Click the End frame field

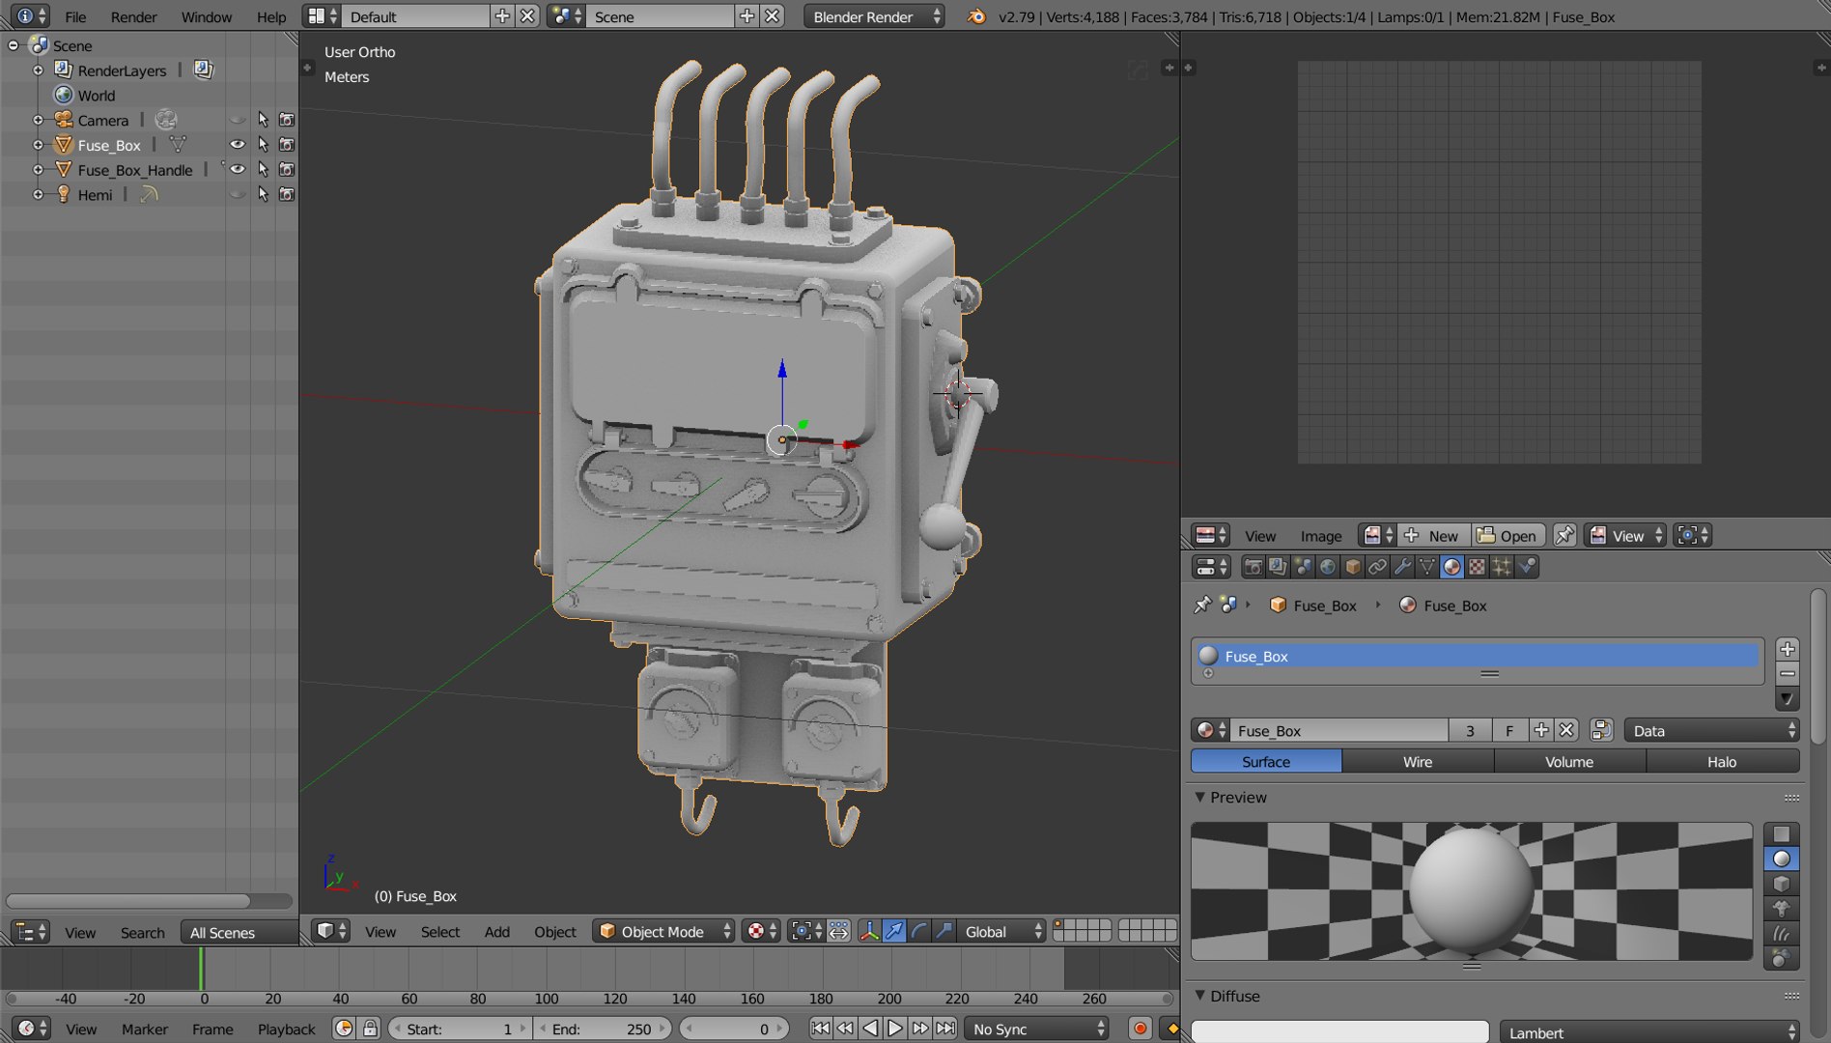point(602,1029)
